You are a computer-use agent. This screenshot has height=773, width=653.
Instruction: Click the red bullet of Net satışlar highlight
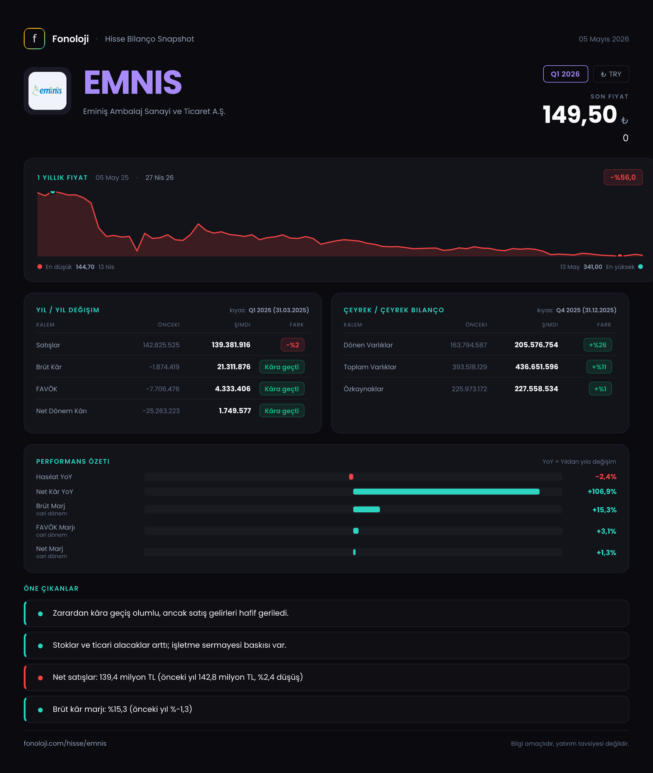[40, 678]
